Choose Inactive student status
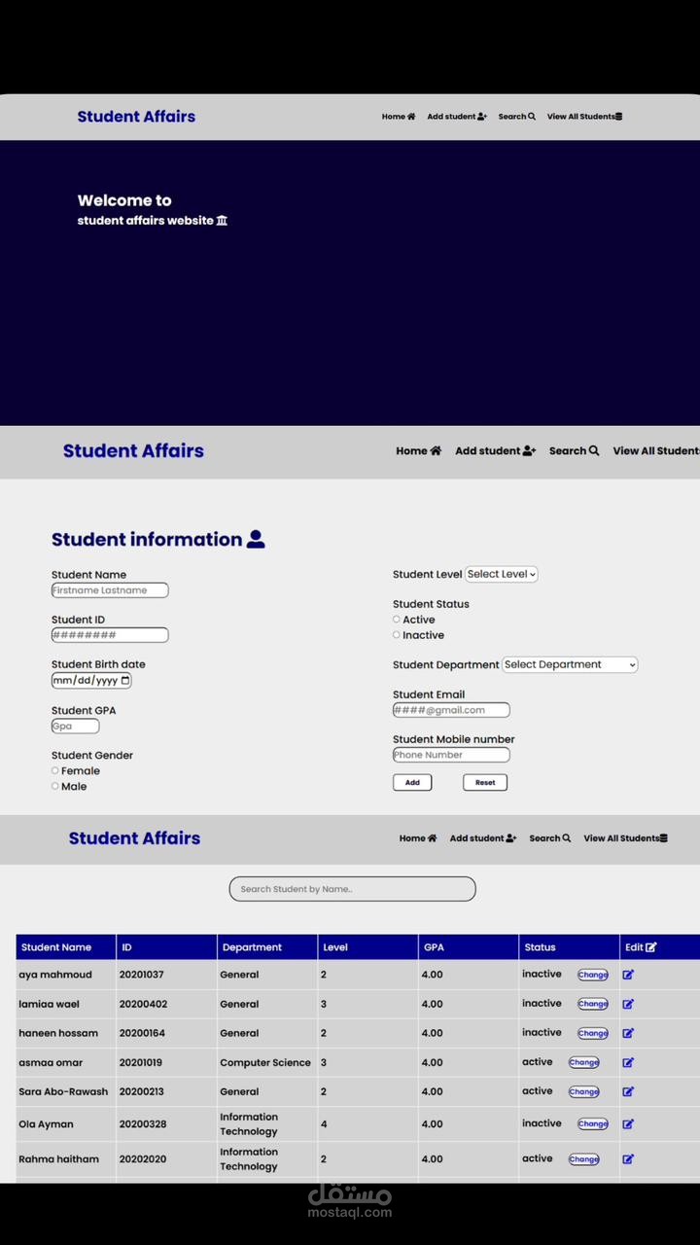 pos(397,635)
